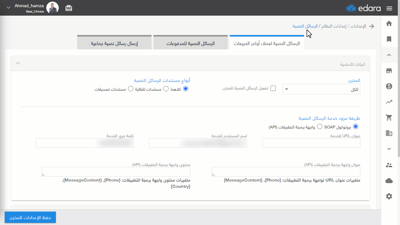Screen dimensions: 400x225
Task: Open the bookmarks sidebar icon
Action: point(389,39)
